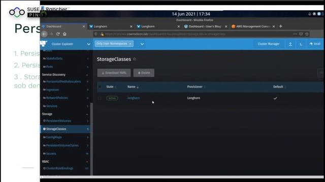
Task: Collapse the Service Discovery section
Action: point(87,75)
